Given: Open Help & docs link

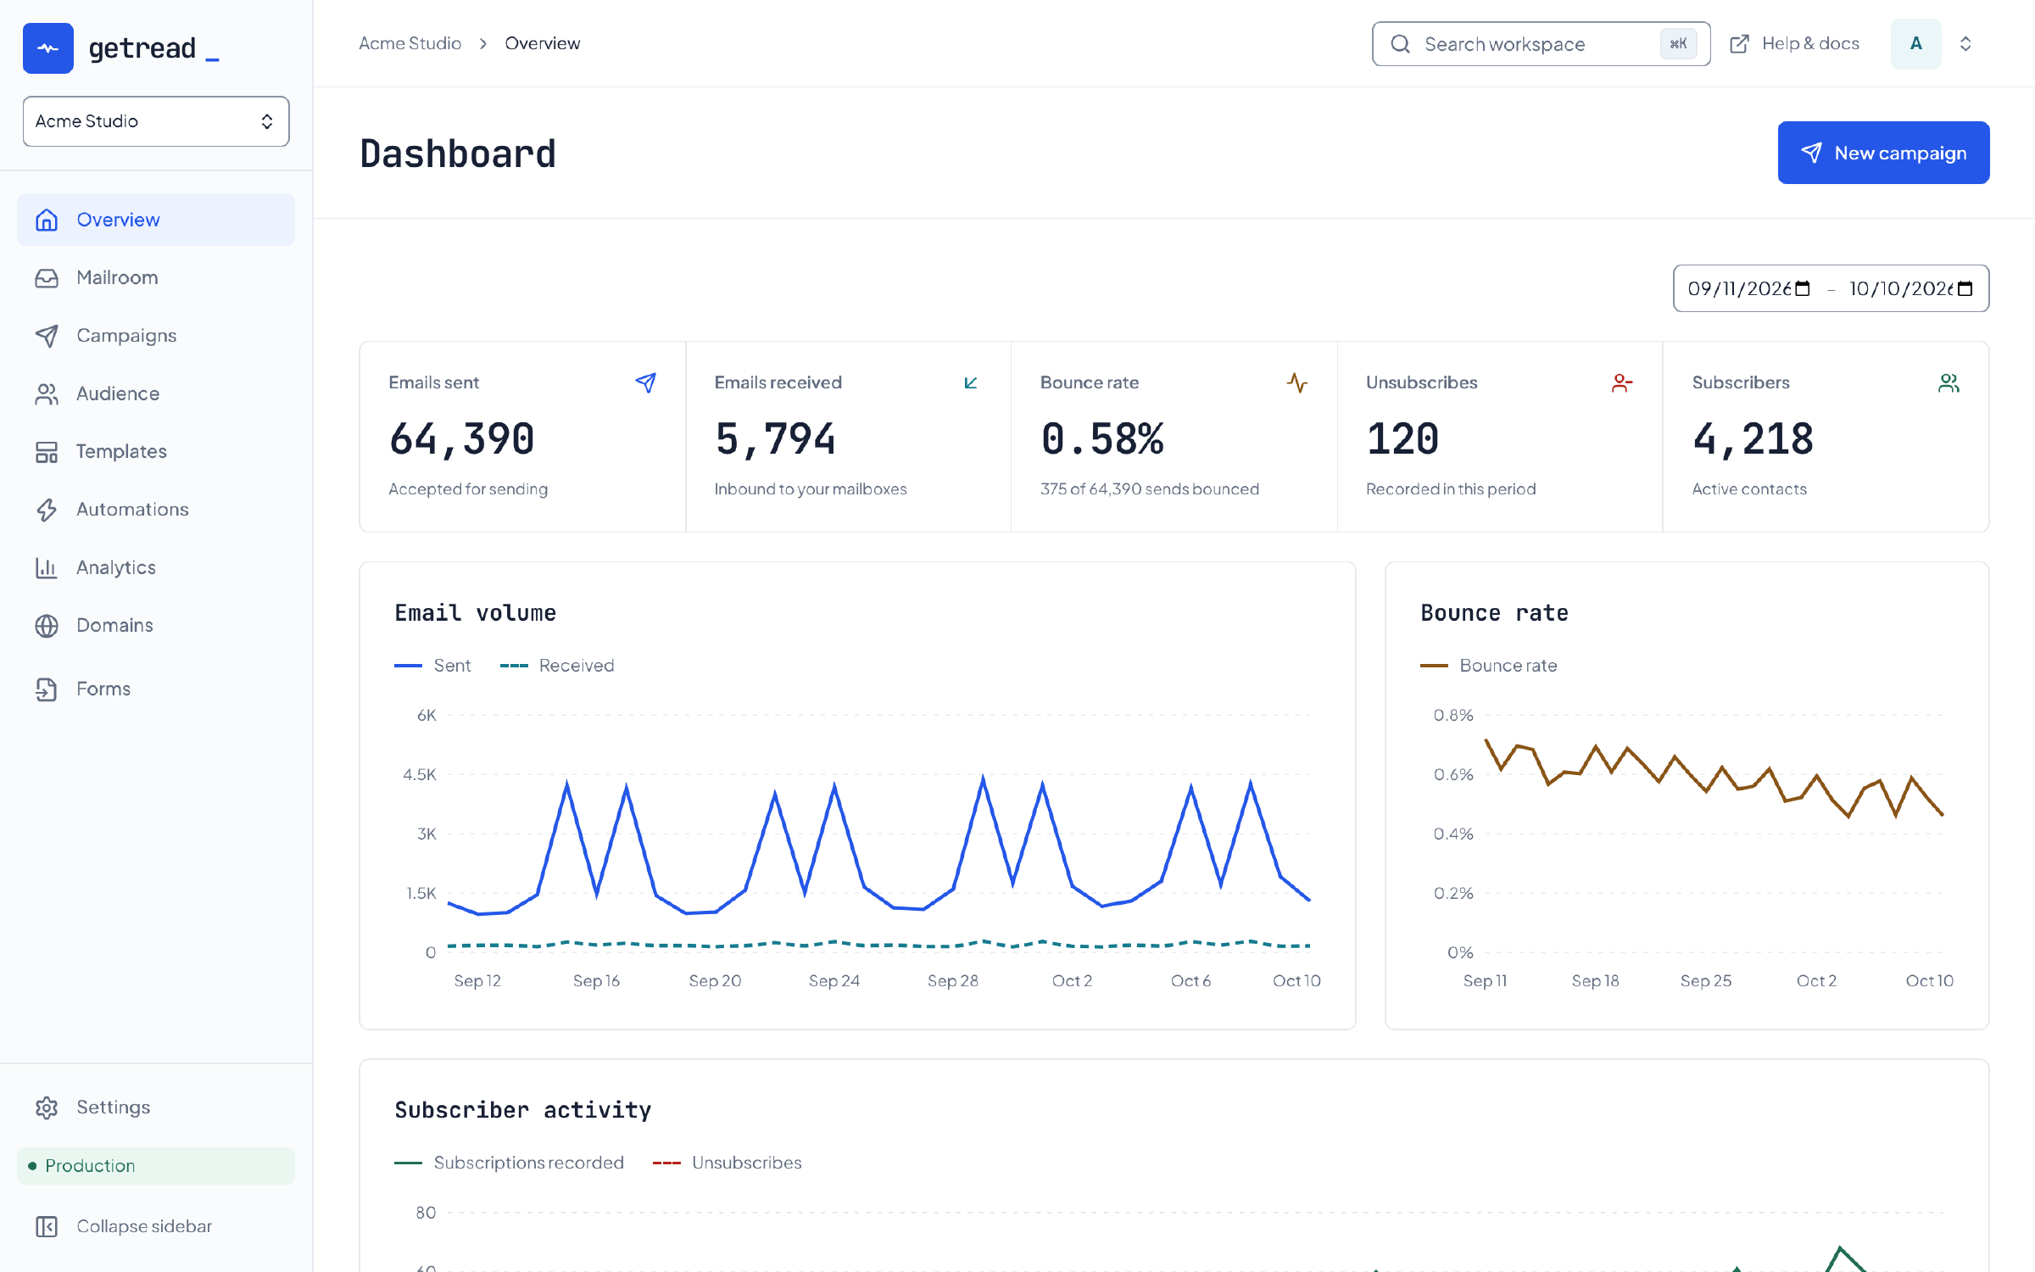Looking at the screenshot, I should click(1794, 43).
